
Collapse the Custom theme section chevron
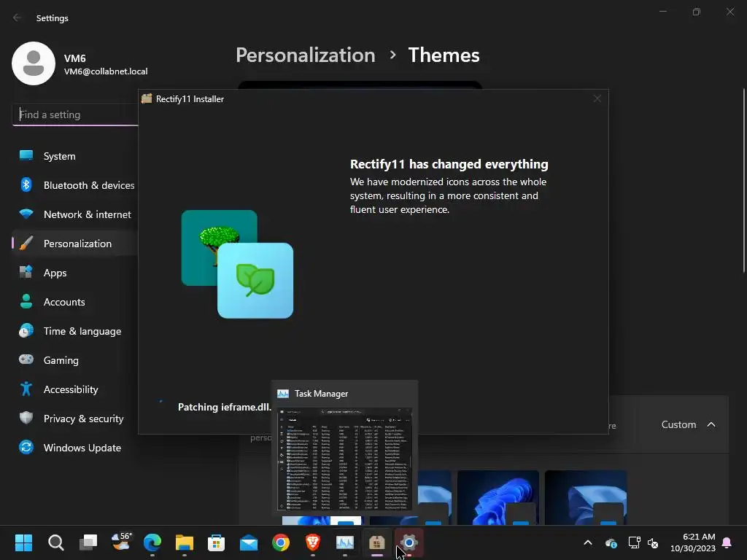(x=711, y=424)
